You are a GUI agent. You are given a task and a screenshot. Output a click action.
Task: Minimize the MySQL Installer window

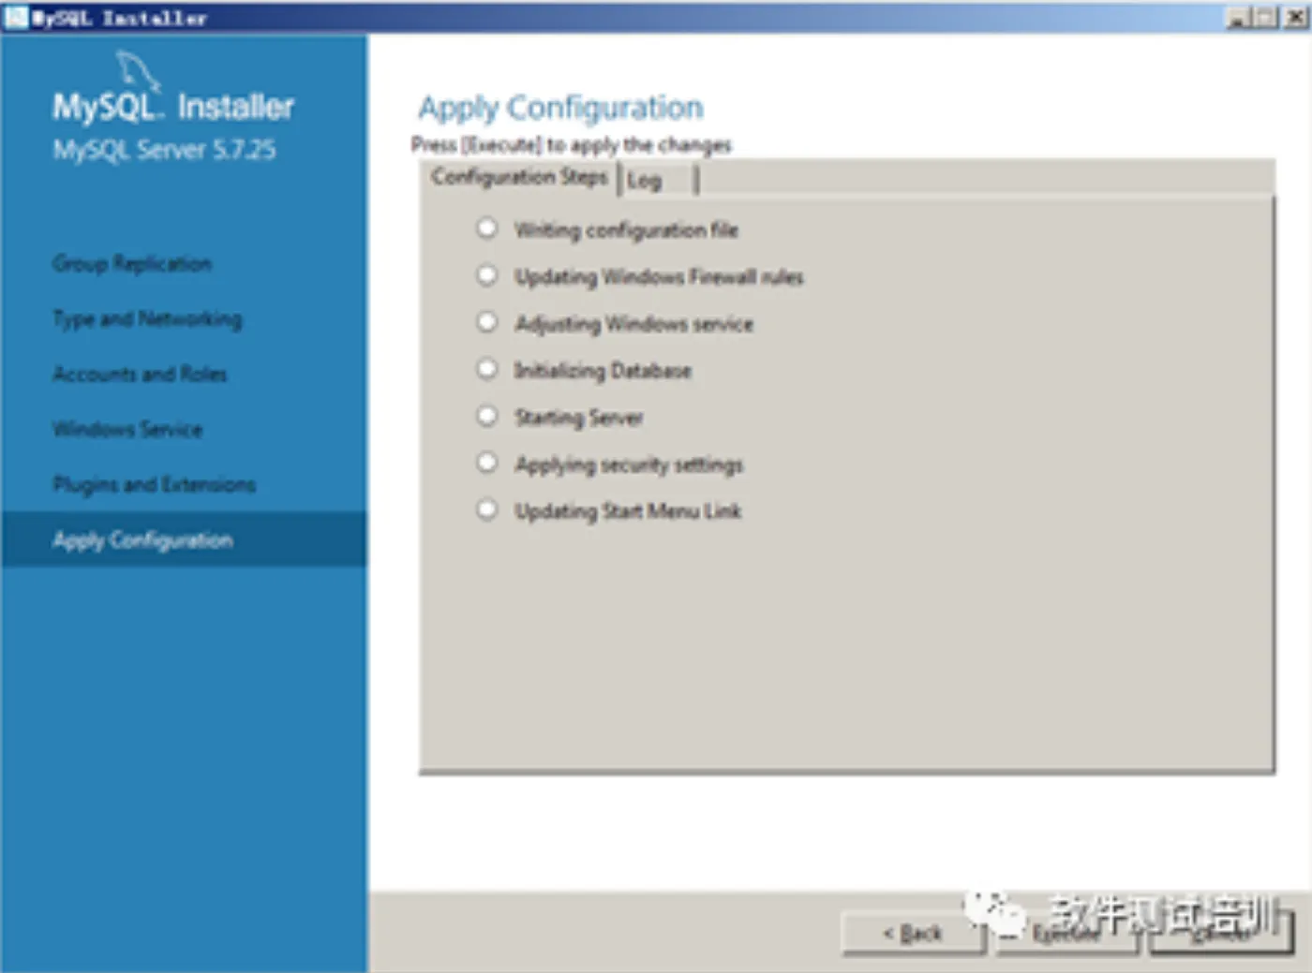click(1239, 18)
